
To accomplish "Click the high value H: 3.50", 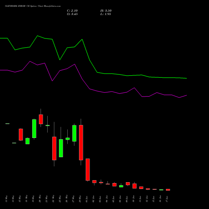I will [106, 11].
